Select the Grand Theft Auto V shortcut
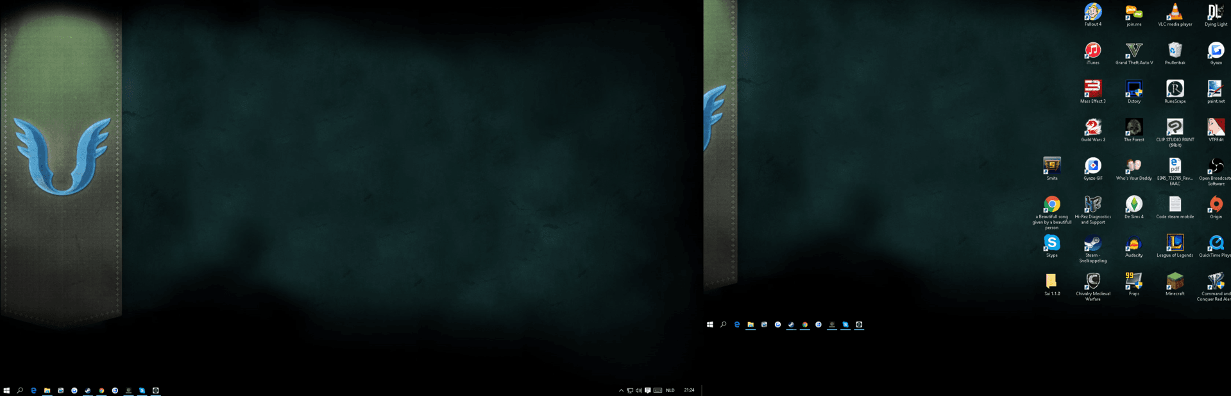This screenshot has width=1231, height=396. pyautogui.click(x=1133, y=51)
